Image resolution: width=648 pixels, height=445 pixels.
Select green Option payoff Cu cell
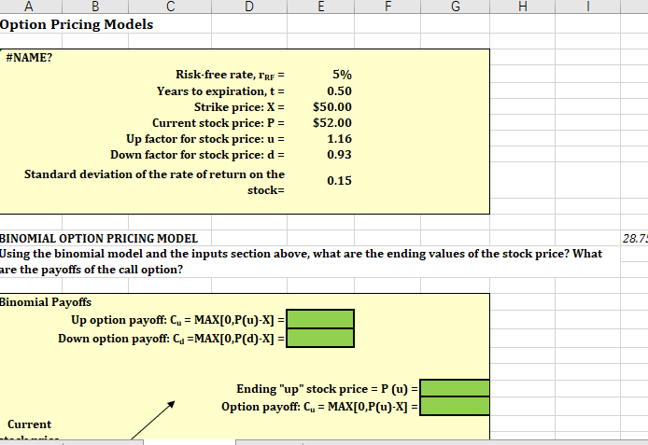pos(455,406)
